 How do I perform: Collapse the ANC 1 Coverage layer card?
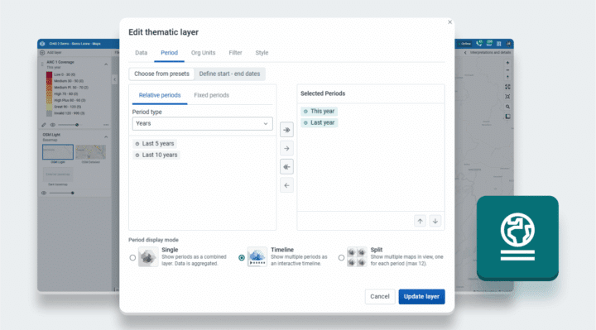[106, 65]
